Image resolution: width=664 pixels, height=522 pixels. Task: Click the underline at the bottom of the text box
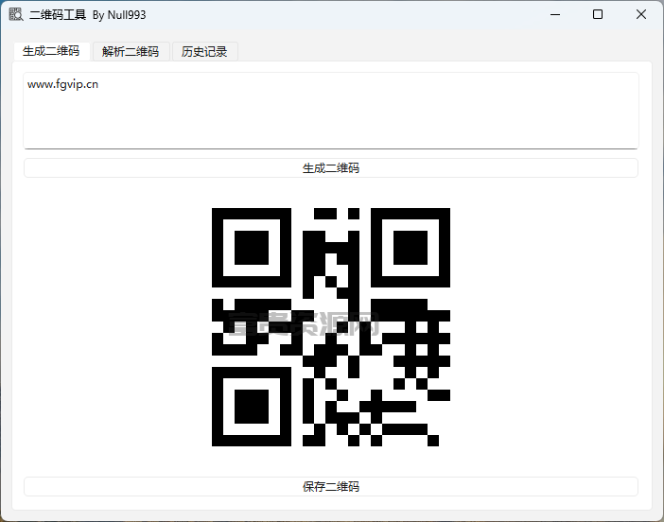pyautogui.click(x=331, y=148)
